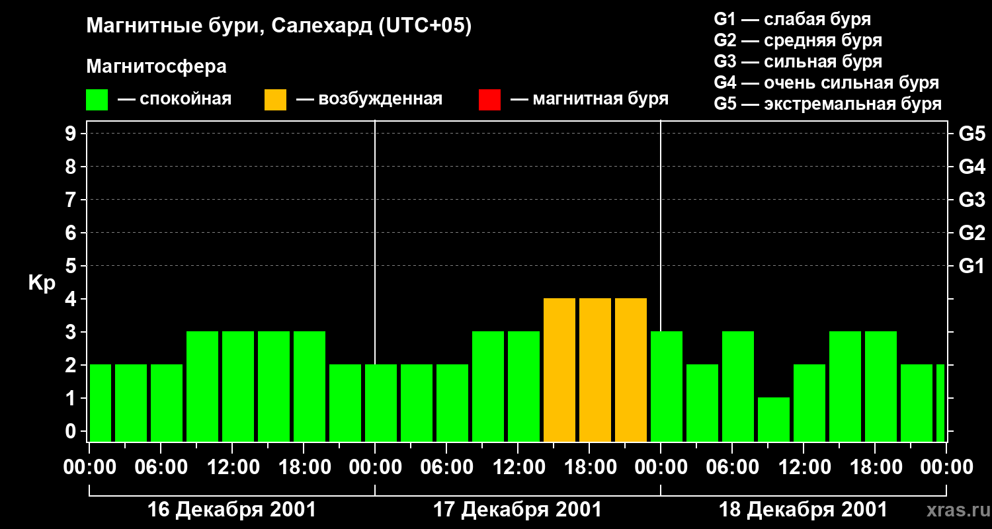Select the first orange Kp 4 bar
992x529 pixels.
tap(559, 370)
